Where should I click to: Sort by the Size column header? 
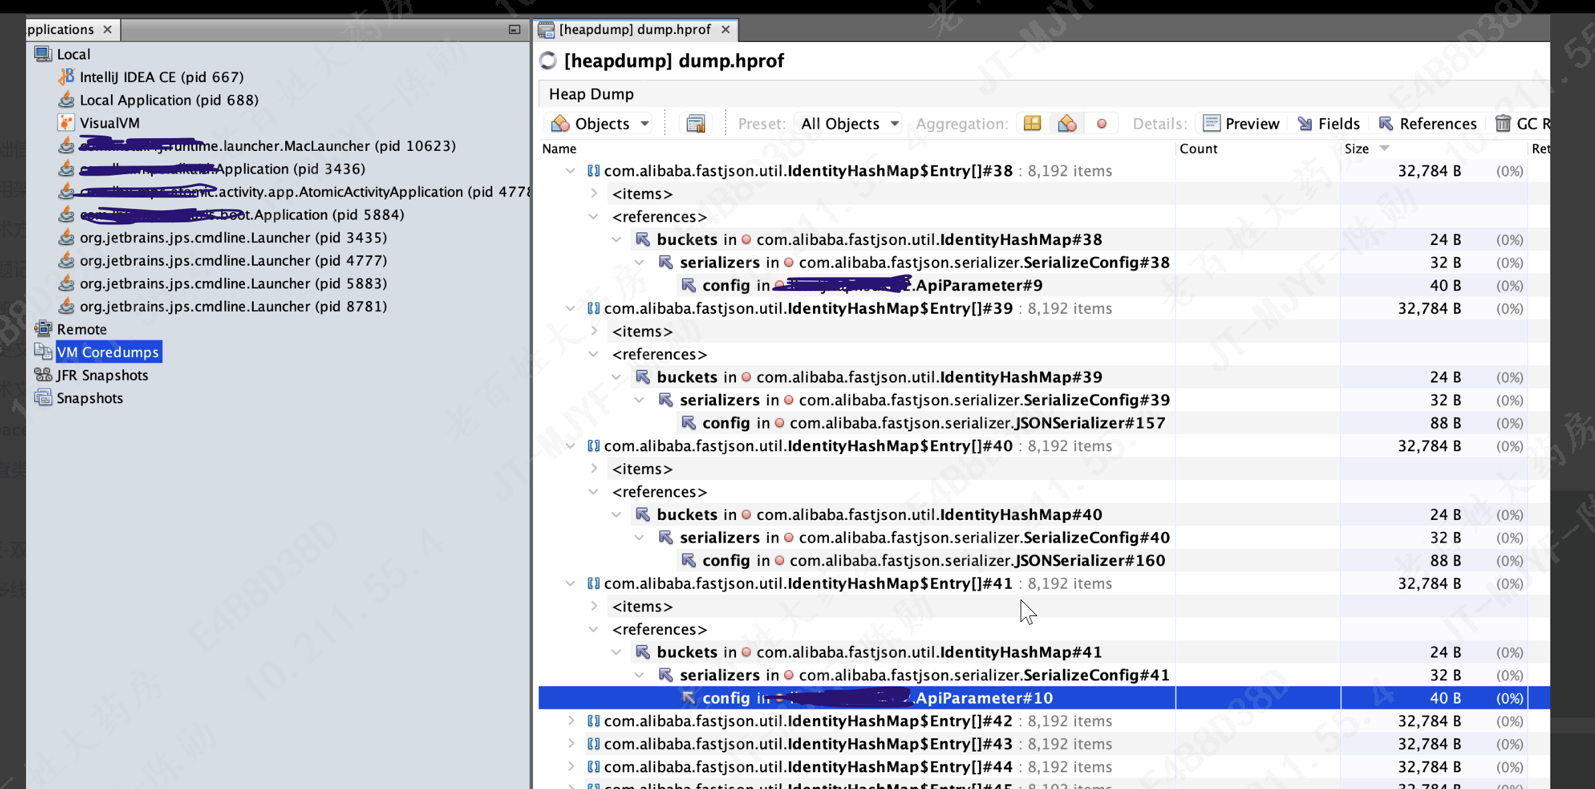pyautogui.click(x=1433, y=149)
